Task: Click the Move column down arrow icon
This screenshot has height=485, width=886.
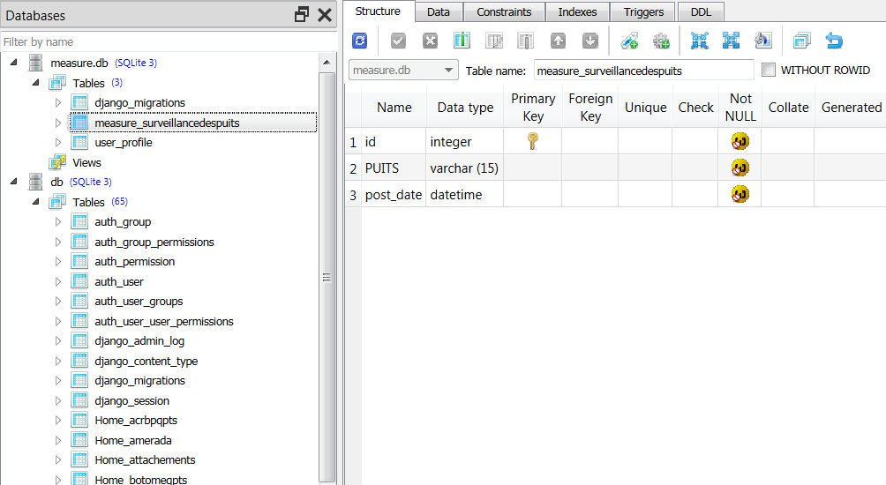Action: pyautogui.click(x=589, y=41)
